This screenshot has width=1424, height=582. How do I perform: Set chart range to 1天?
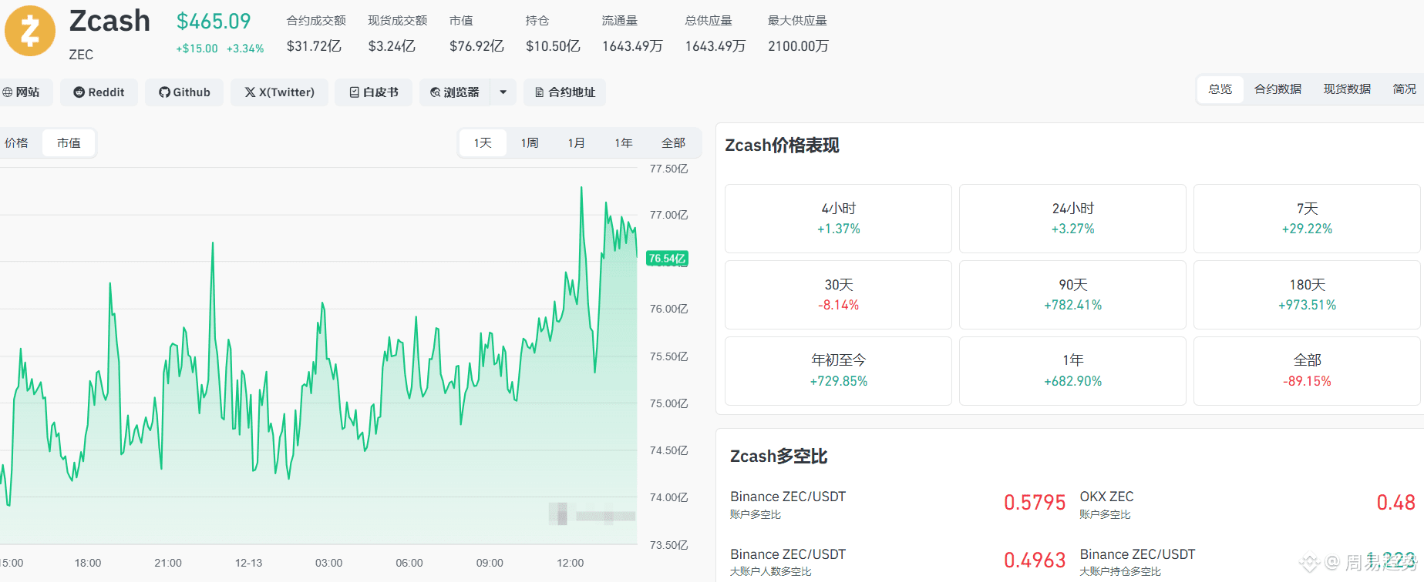[x=483, y=143]
